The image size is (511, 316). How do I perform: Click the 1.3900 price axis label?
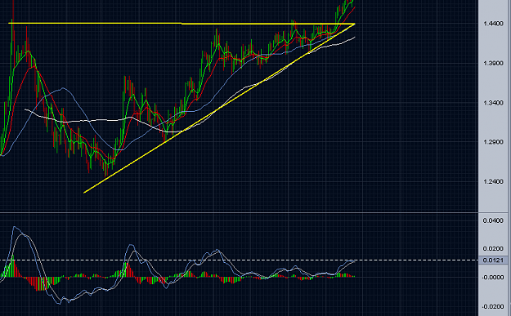(x=493, y=63)
